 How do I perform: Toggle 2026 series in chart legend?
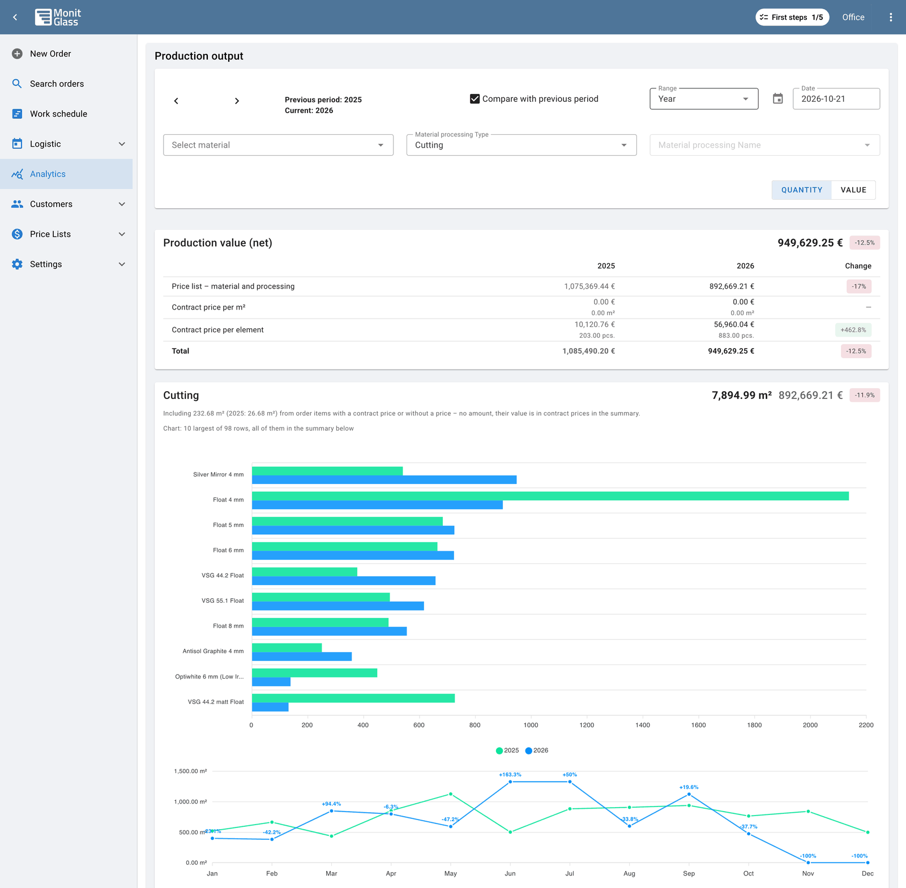[537, 750]
